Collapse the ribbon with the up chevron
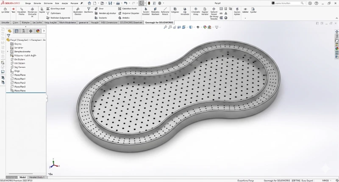This screenshot has height=182, width=339. click(x=336, y=18)
